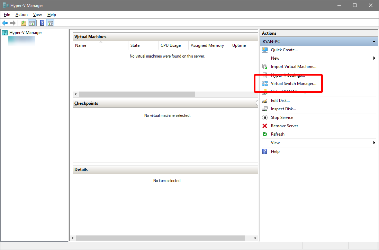
Task: Click the bottom scrollbar right arrow
Action: [x=255, y=238]
